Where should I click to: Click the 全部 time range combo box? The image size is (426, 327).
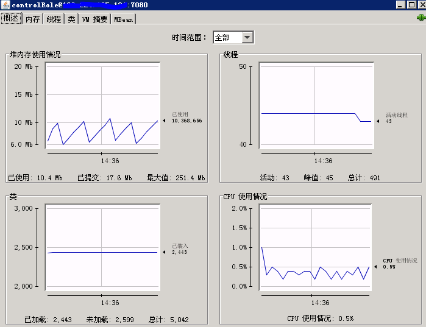[x=233, y=37]
